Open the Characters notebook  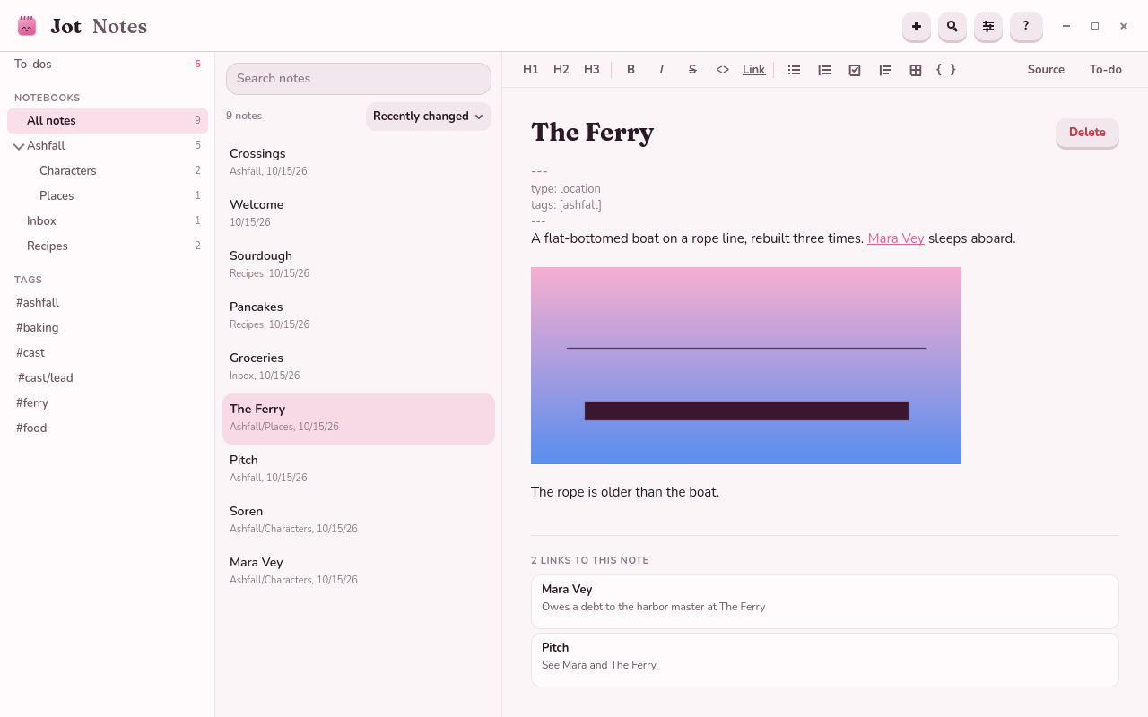[108, 170]
